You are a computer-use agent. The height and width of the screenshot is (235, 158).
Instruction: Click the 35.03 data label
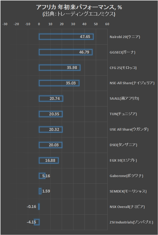click(71, 83)
